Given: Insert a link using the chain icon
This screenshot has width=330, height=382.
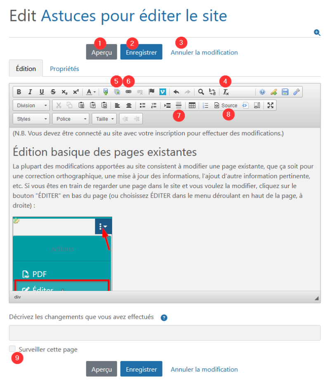Looking at the screenshot, I should coord(128,92).
